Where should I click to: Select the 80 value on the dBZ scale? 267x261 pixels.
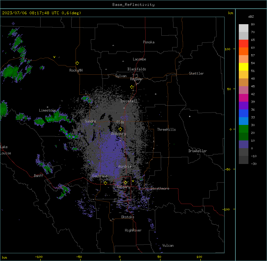(253, 24)
